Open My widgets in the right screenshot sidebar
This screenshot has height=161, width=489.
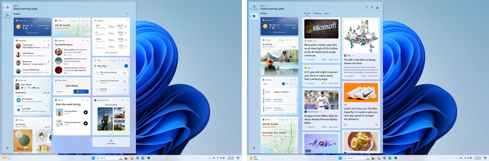click(x=254, y=7)
